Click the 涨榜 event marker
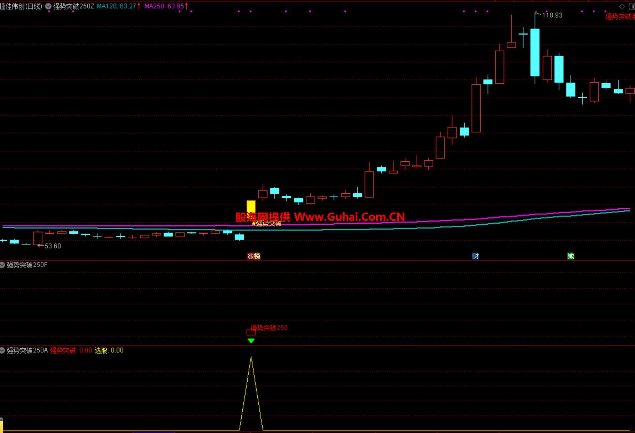The image size is (635, 433). tap(254, 256)
